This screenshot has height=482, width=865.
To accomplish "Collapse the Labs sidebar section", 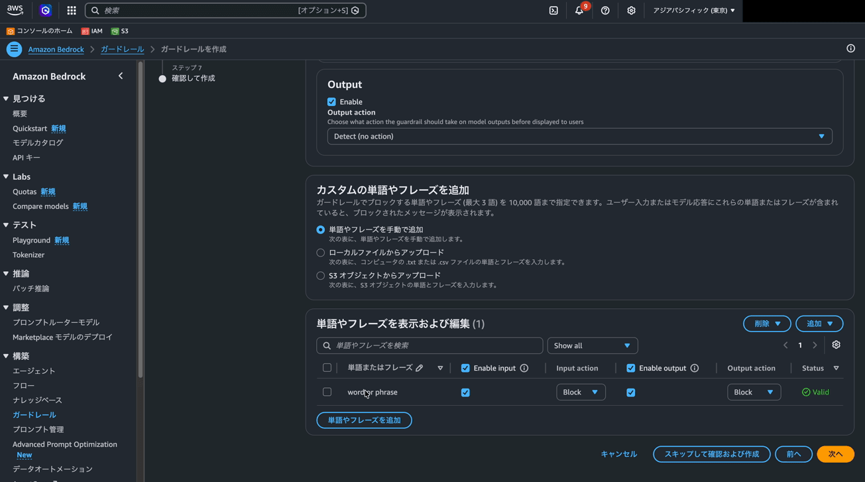I will pos(6,177).
